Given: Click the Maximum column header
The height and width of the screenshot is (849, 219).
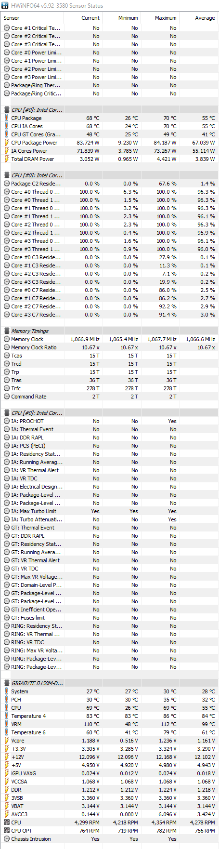Looking at the screenshot, I should pyautogui.click(x=160, y=18).
